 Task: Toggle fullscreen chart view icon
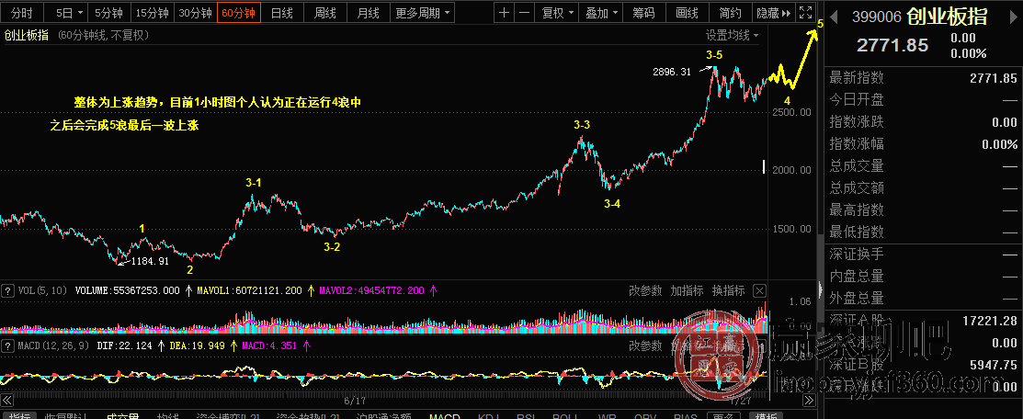coord(806,12)
